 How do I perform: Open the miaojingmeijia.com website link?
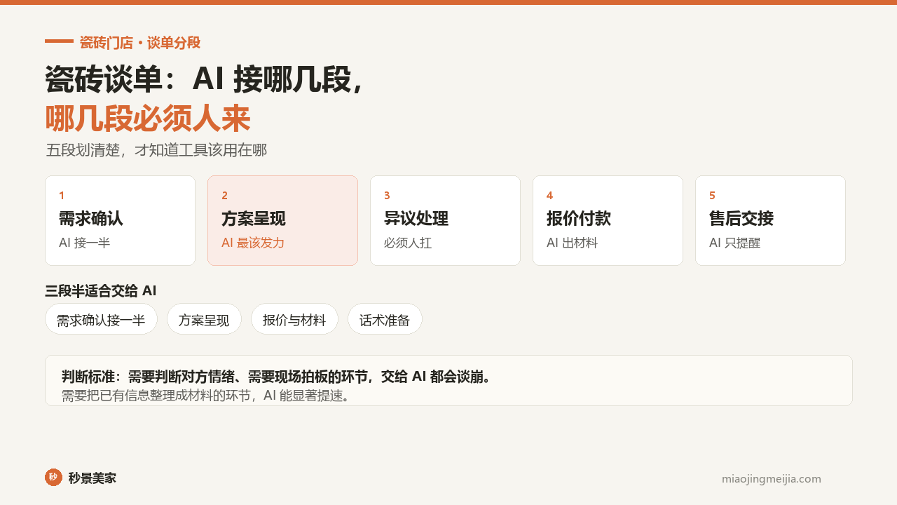pos(772,479)
